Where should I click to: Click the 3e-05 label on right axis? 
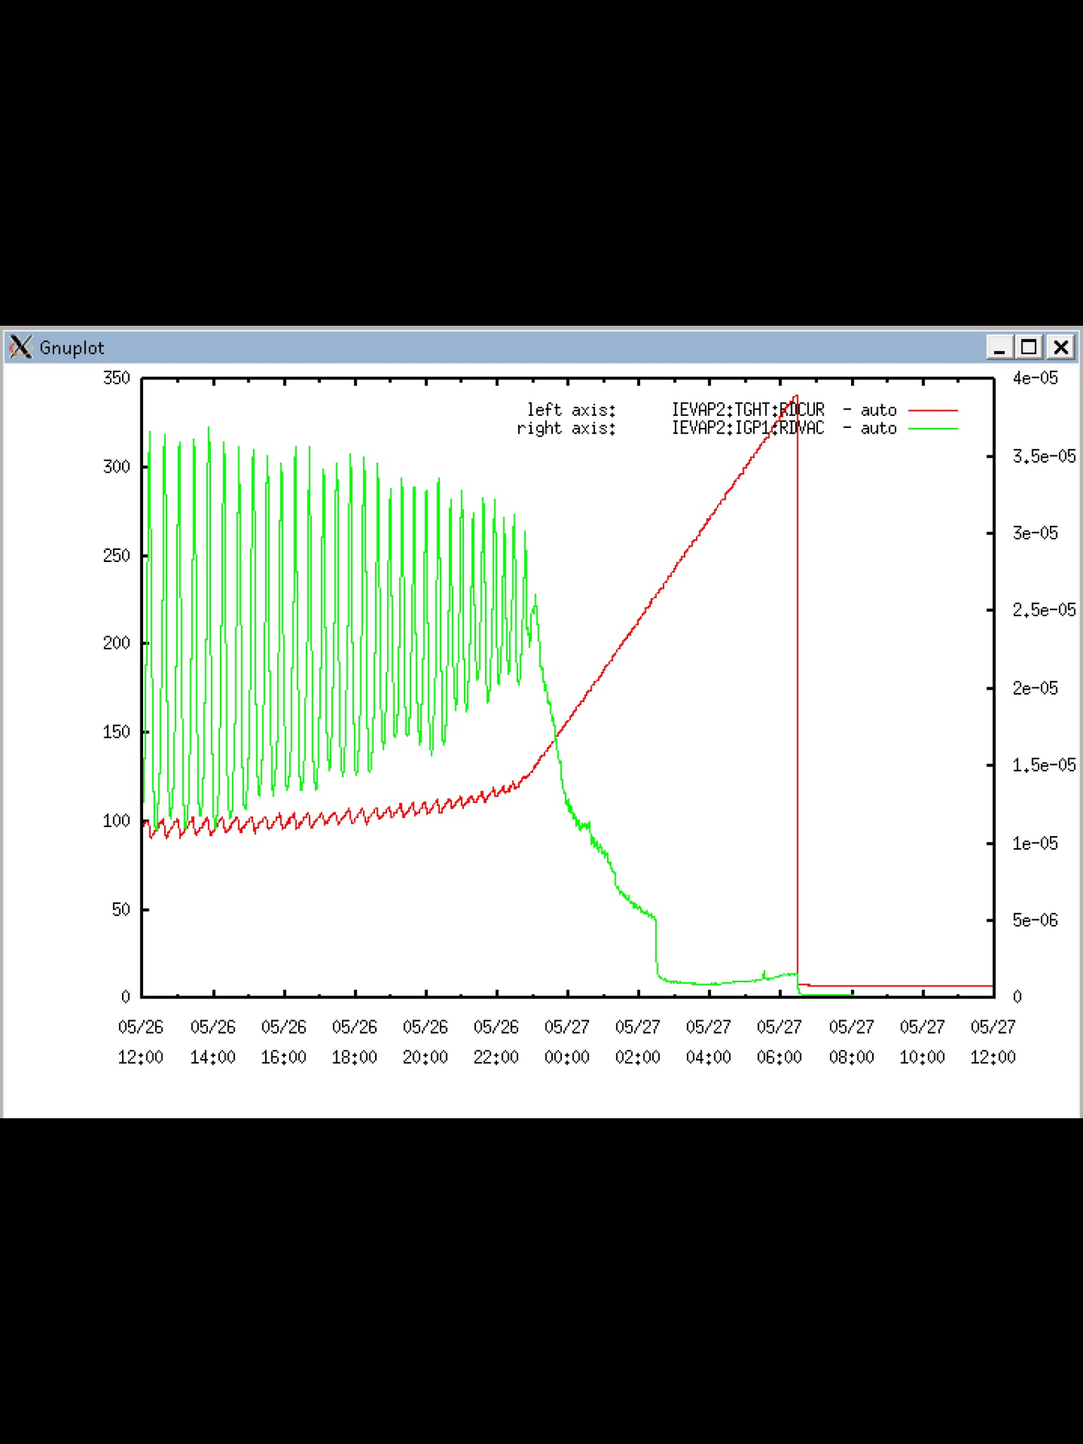pyautogui.click(x=1035, y=533)
